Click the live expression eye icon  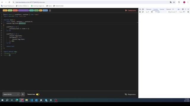click(x=152, y=12)
